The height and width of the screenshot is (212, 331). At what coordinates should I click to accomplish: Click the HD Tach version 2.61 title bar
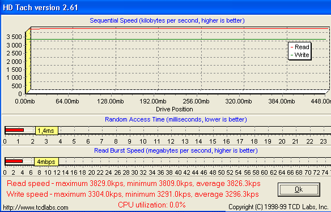point(165,7)
